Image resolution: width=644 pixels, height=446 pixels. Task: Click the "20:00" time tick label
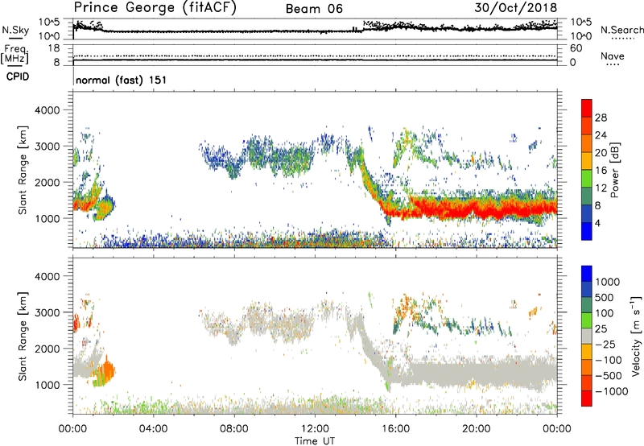[x=476, y=429]
